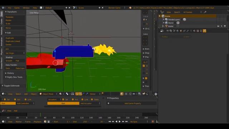
Task: Open the Help menu
Action: [x=35, y=8]
